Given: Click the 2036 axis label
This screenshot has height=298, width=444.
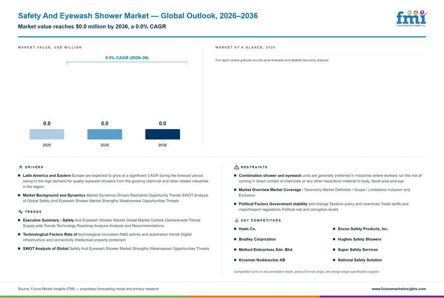Looking at the screenshot, I should [162, 145].
